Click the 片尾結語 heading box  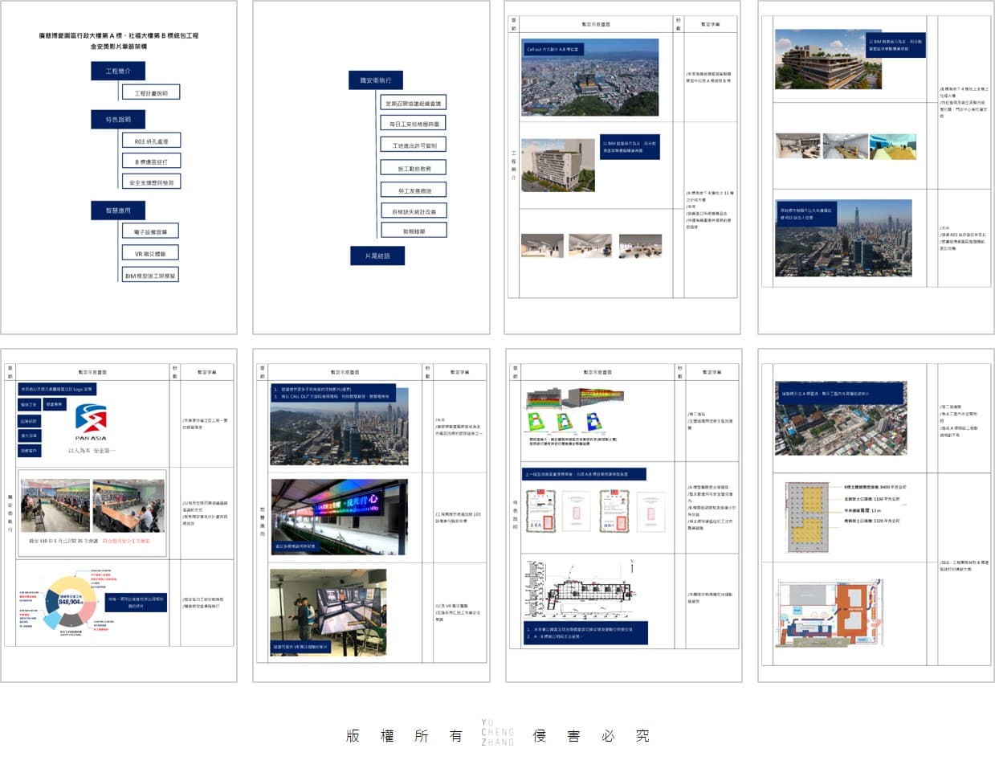pos(377,256)
